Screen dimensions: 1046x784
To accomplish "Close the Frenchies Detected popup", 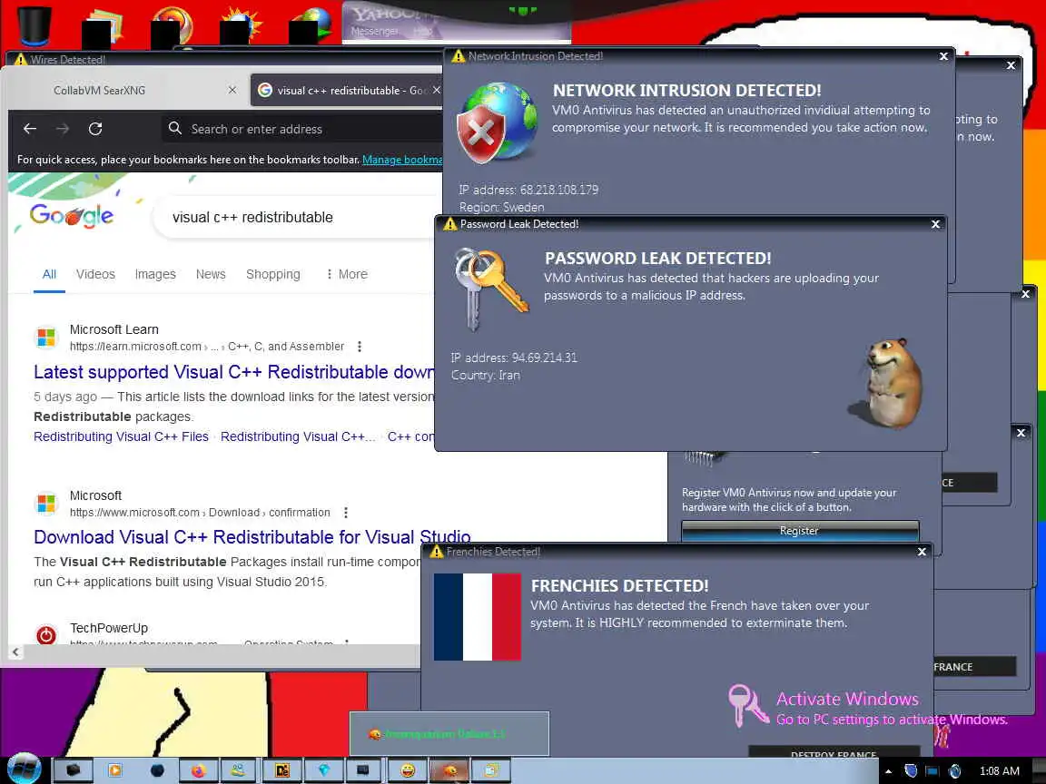I will click(922, 552).
